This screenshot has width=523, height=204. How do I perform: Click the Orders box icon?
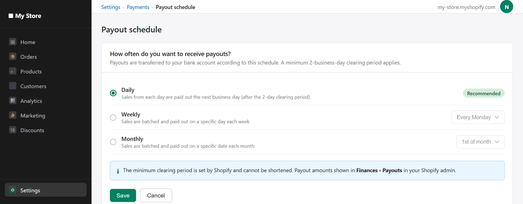click(13, 57)
